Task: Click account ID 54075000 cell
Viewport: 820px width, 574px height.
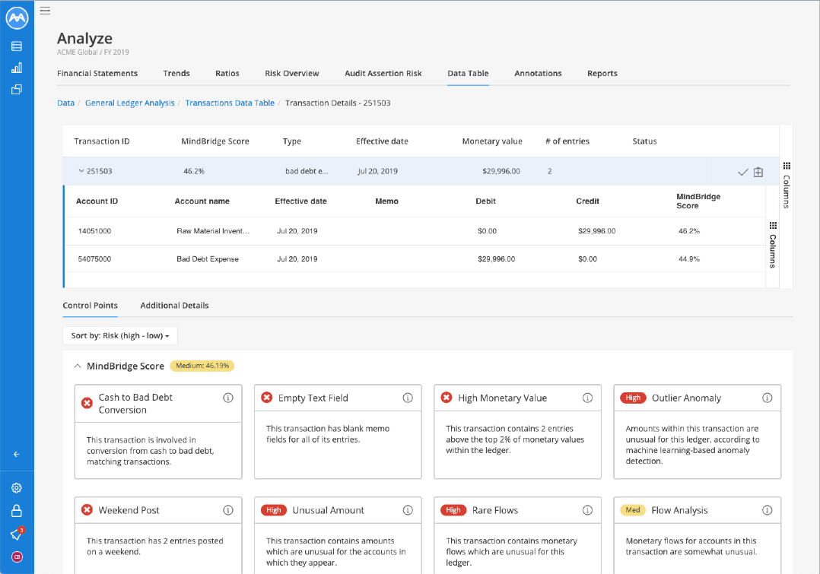Action: point(94,259)
